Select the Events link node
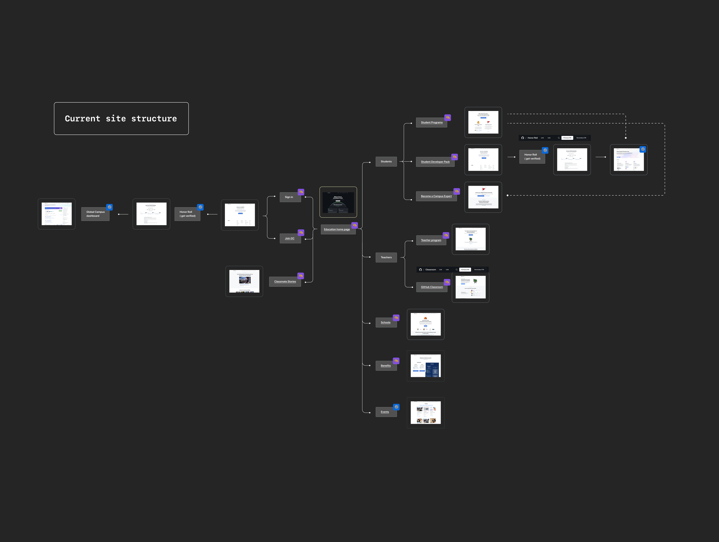Screen dimensions: 719x542 (386, 412)
